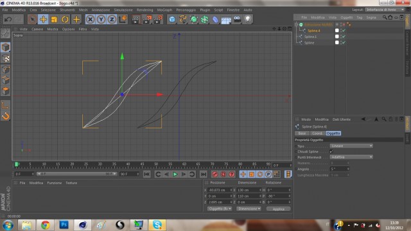The image size is (411, 231).
Task: Open the Punti Intermedi dropdown
Action: (351, 157)
